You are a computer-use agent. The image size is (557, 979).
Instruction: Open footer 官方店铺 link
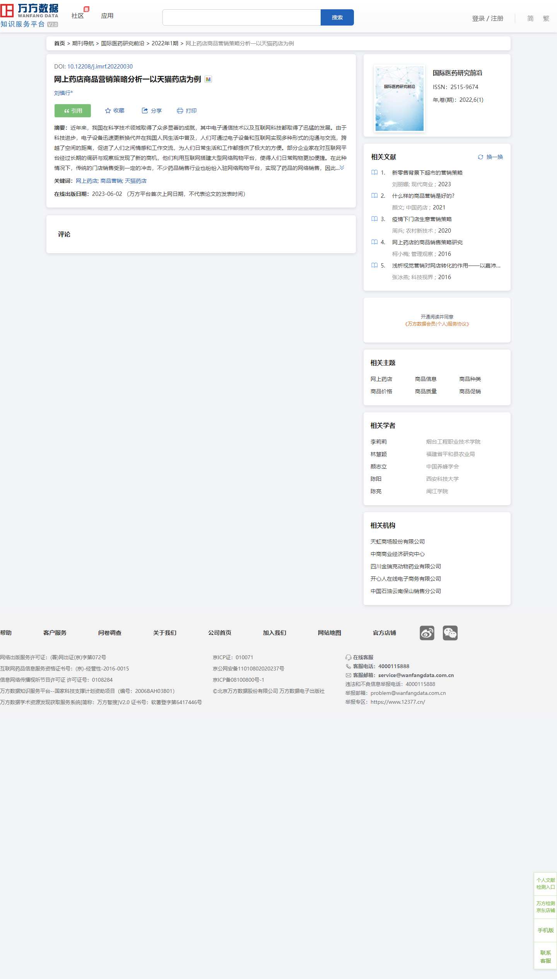tap(384, 633)
